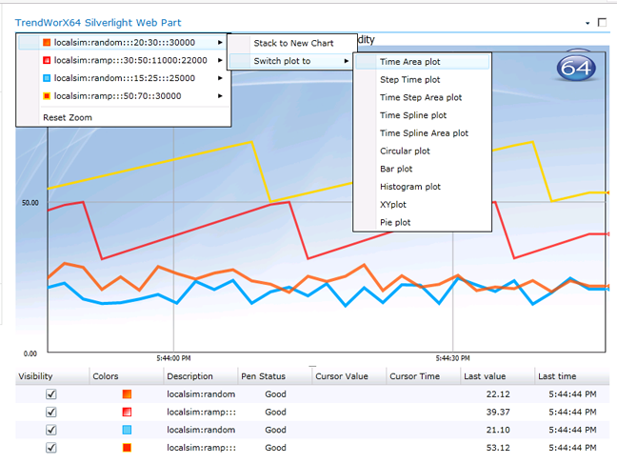Click the yellow-red pen icon for localsim:ramp:::50:70
The height and width of the screenshot is (464, 617).
point(47,95)
